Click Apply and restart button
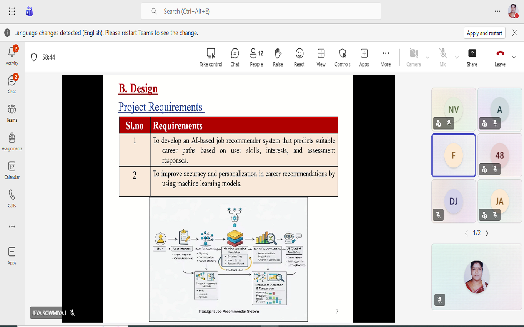Viewport: 524px width, 327px height. [484, 33]
